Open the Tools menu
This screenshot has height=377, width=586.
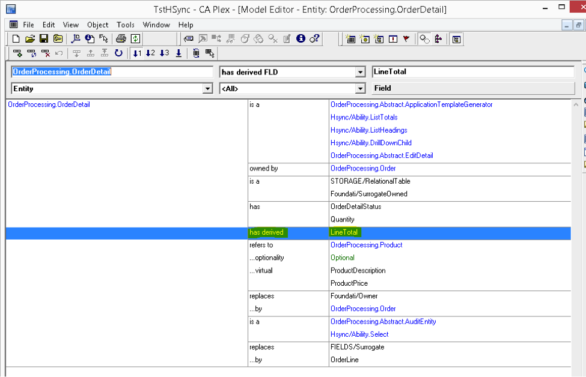coord(126,25)
